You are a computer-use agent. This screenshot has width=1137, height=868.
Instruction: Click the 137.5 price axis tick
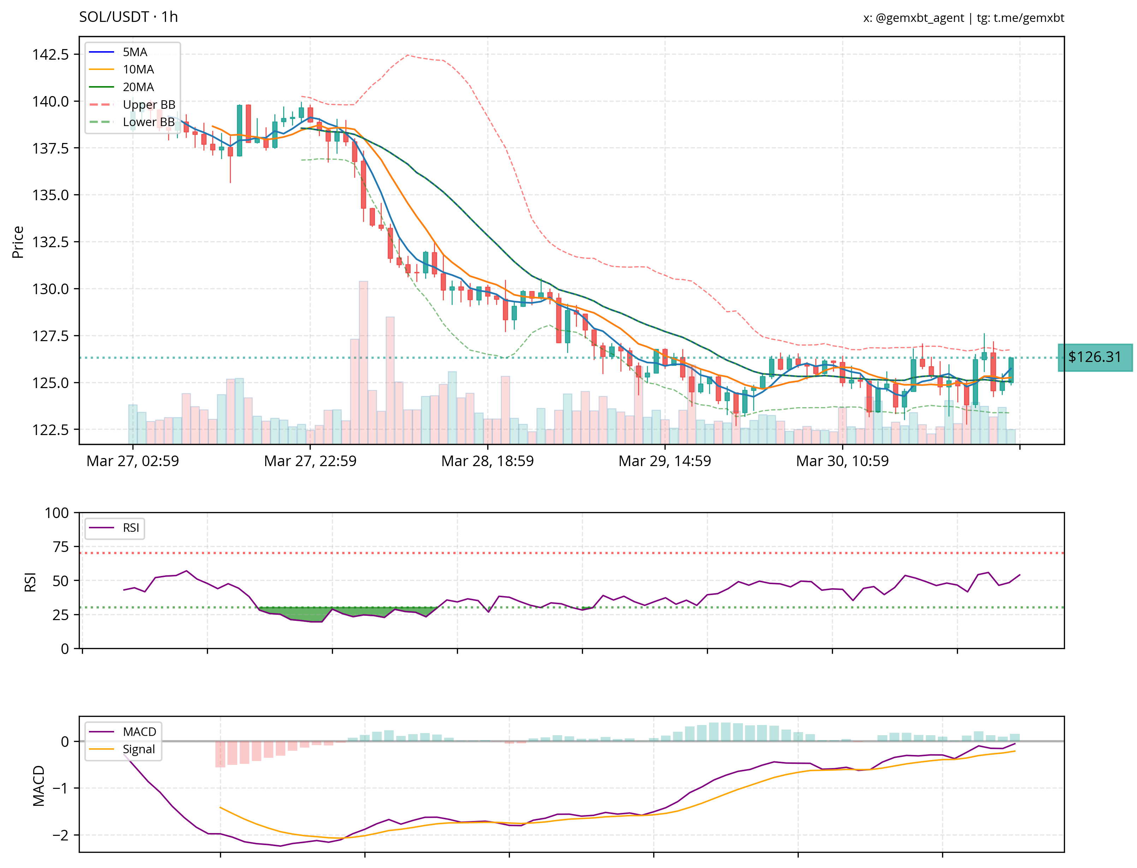50,148
